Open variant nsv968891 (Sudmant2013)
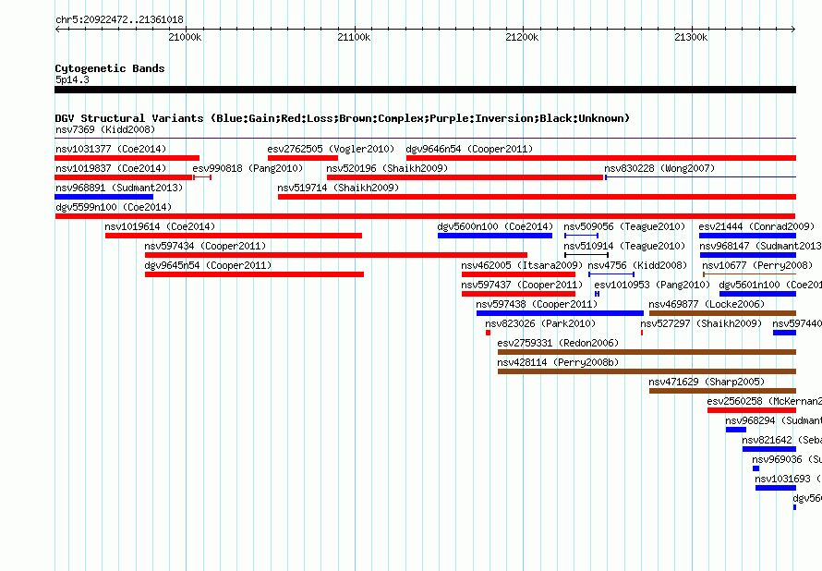 point(119,188)
